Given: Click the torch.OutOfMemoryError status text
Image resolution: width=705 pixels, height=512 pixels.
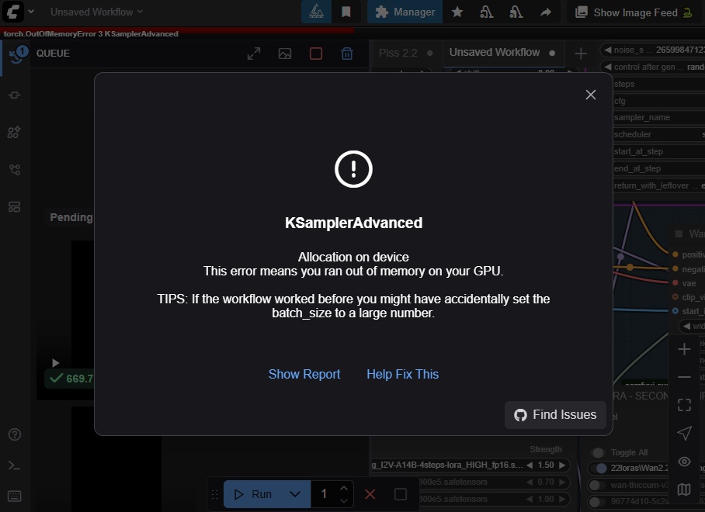Looking at the screenshot, I should pos(91,33).
